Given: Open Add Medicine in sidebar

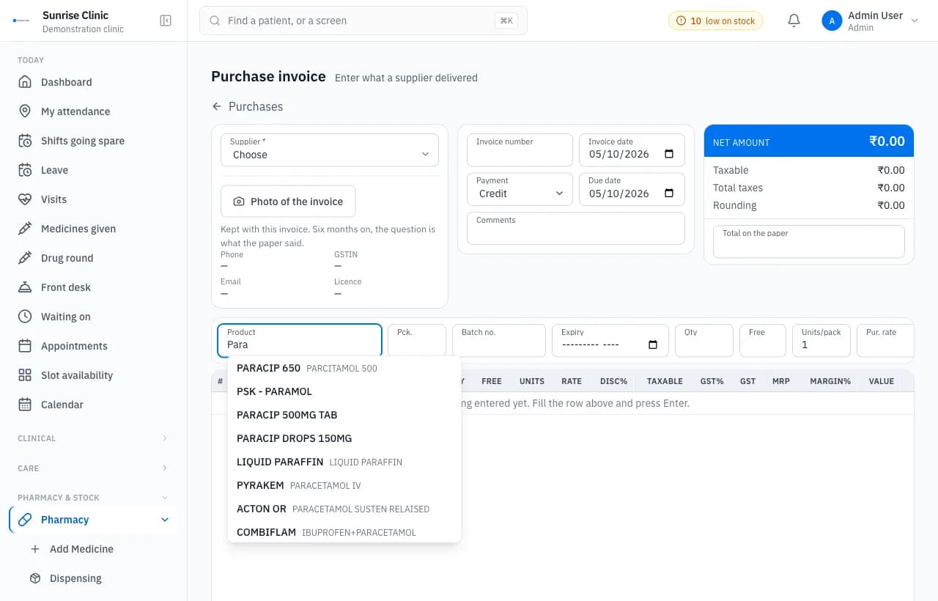Looking at the screenshot, I should tap(93, 549).
